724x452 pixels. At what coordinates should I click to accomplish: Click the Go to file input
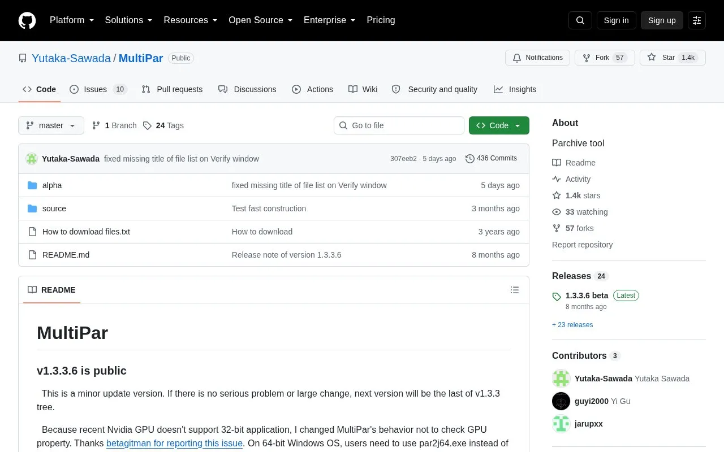[399, 125]
